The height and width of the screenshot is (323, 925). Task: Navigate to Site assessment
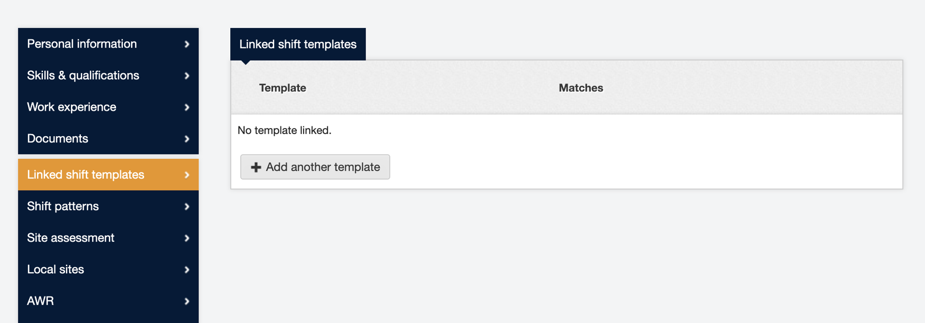70,238
